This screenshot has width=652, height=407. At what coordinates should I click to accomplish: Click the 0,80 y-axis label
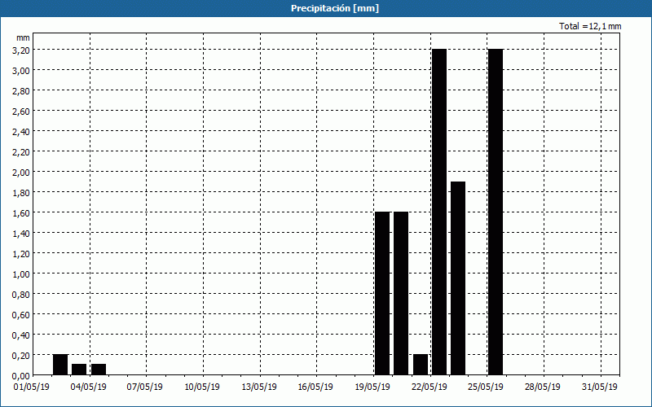[21, 294]
